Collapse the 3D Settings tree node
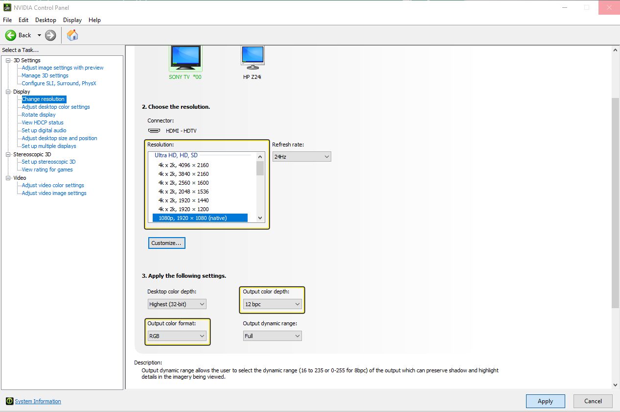Viewport: 620px width, 412px height. (8, 60)
